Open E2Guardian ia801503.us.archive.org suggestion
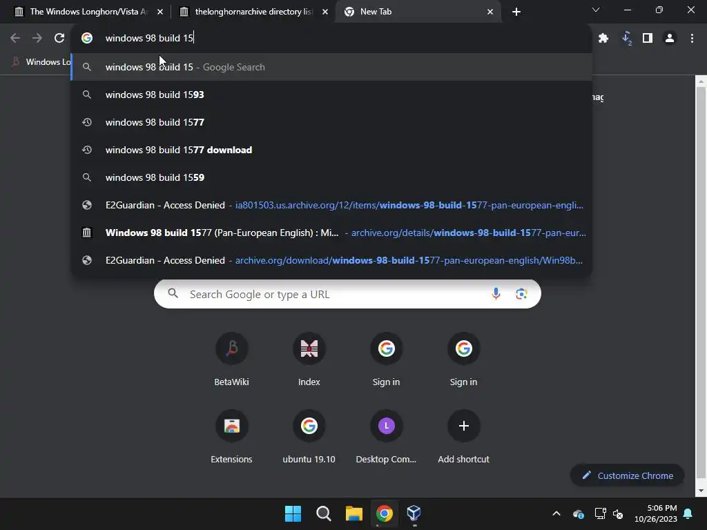Viewport: 707px width, 530px height. 331,205
